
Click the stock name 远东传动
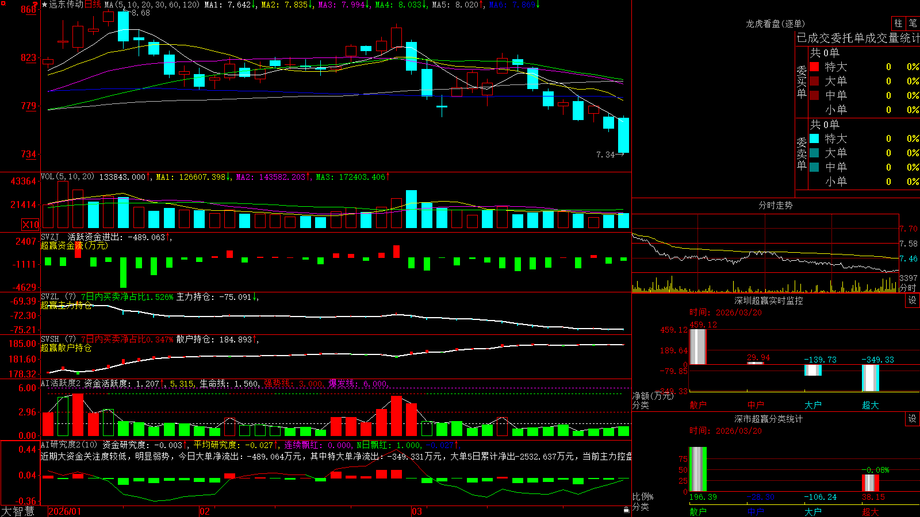click(66, 5)
